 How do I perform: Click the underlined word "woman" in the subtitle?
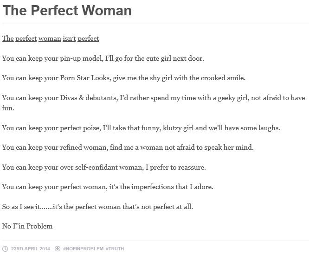50,38
